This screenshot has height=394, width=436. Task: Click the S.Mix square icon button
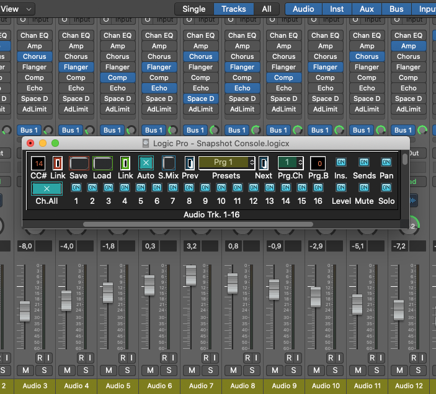click(x=169, y=163)
